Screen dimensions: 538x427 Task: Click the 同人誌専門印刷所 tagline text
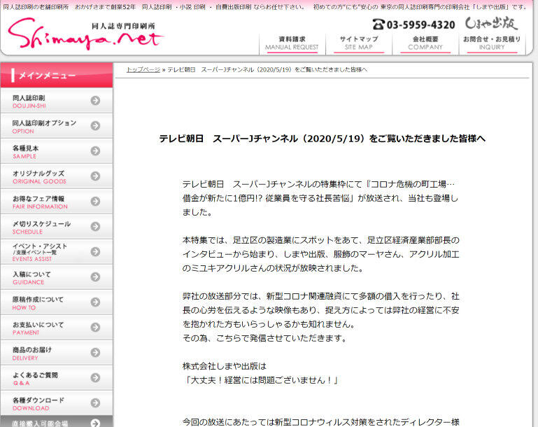(x=123, y=26)
